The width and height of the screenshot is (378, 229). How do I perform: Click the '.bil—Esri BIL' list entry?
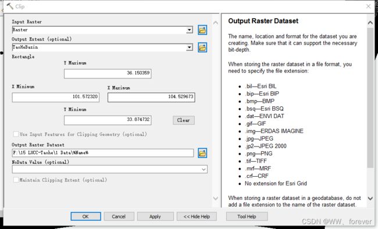point(261,86)
